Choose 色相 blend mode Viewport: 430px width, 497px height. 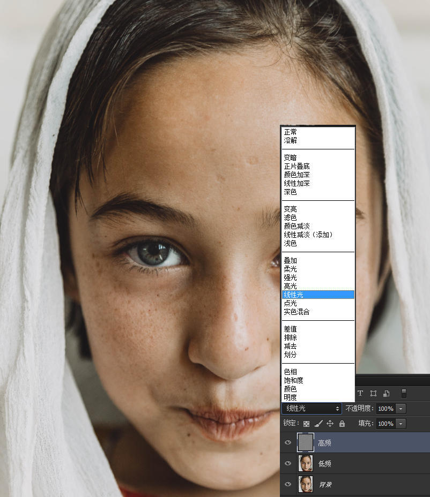(318, 372)
